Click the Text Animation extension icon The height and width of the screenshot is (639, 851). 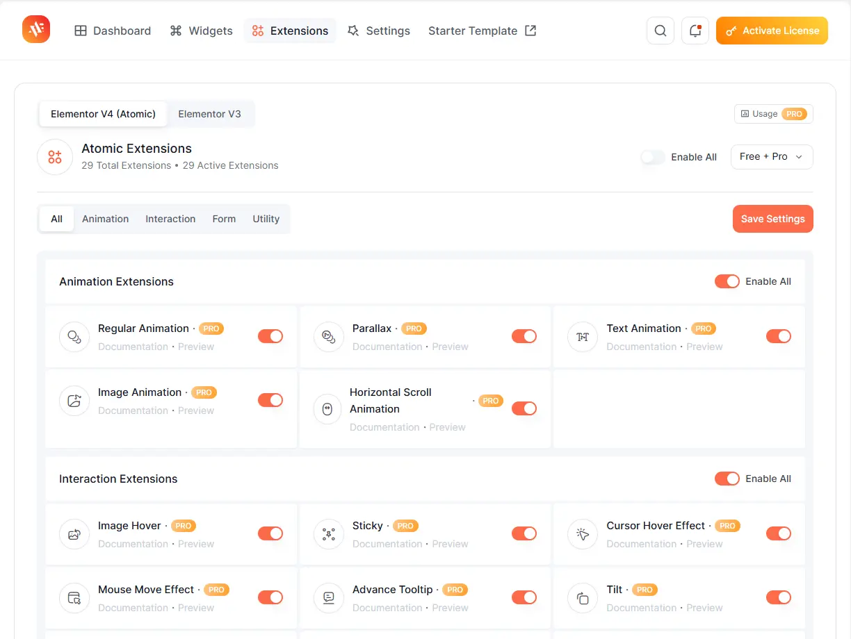(x=583, y=337)
